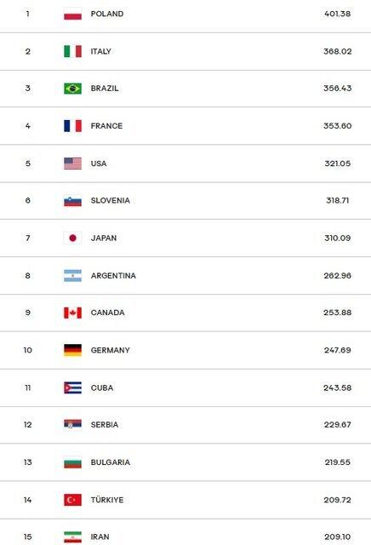This screenshot has height=545, width=371.
Task: Select the Slovenia flag icon
Action: pos(72,201)
